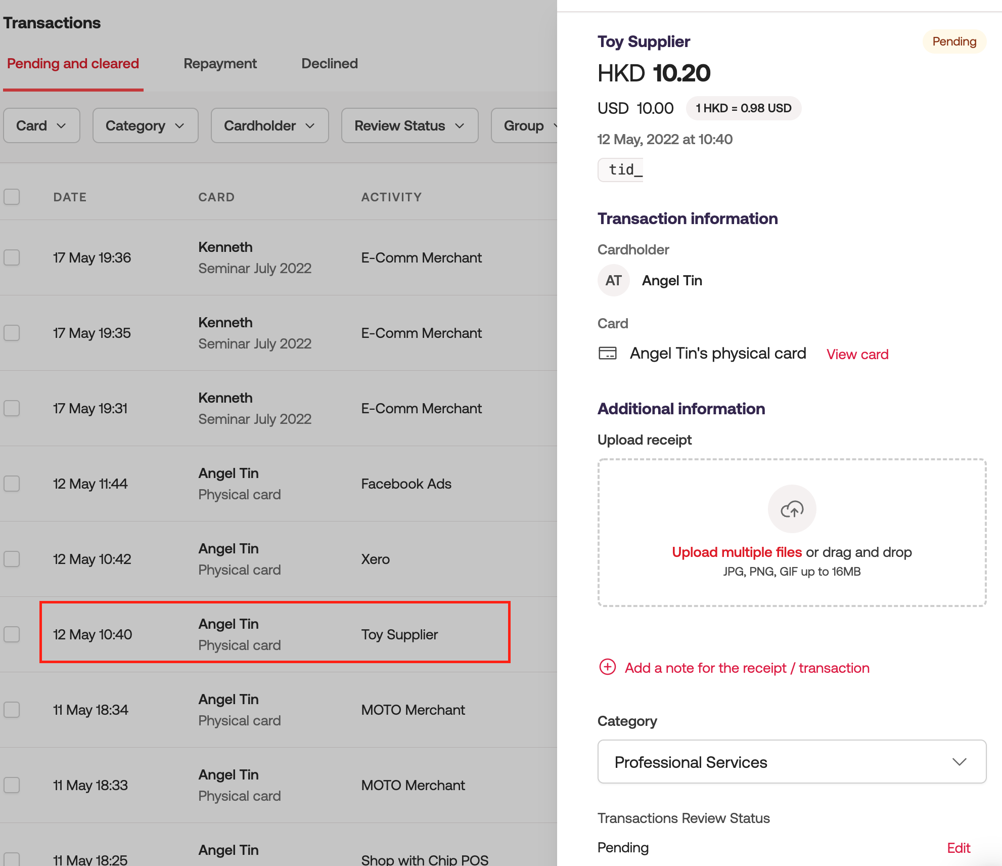The height and width of the screenshot is (866, 1002).
Task: Click the Category dropdown chevron arrow
Action: click(959, 762)
